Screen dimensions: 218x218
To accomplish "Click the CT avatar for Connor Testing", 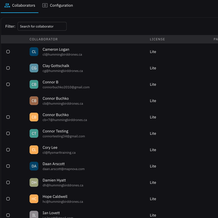I will coord(34,133).
